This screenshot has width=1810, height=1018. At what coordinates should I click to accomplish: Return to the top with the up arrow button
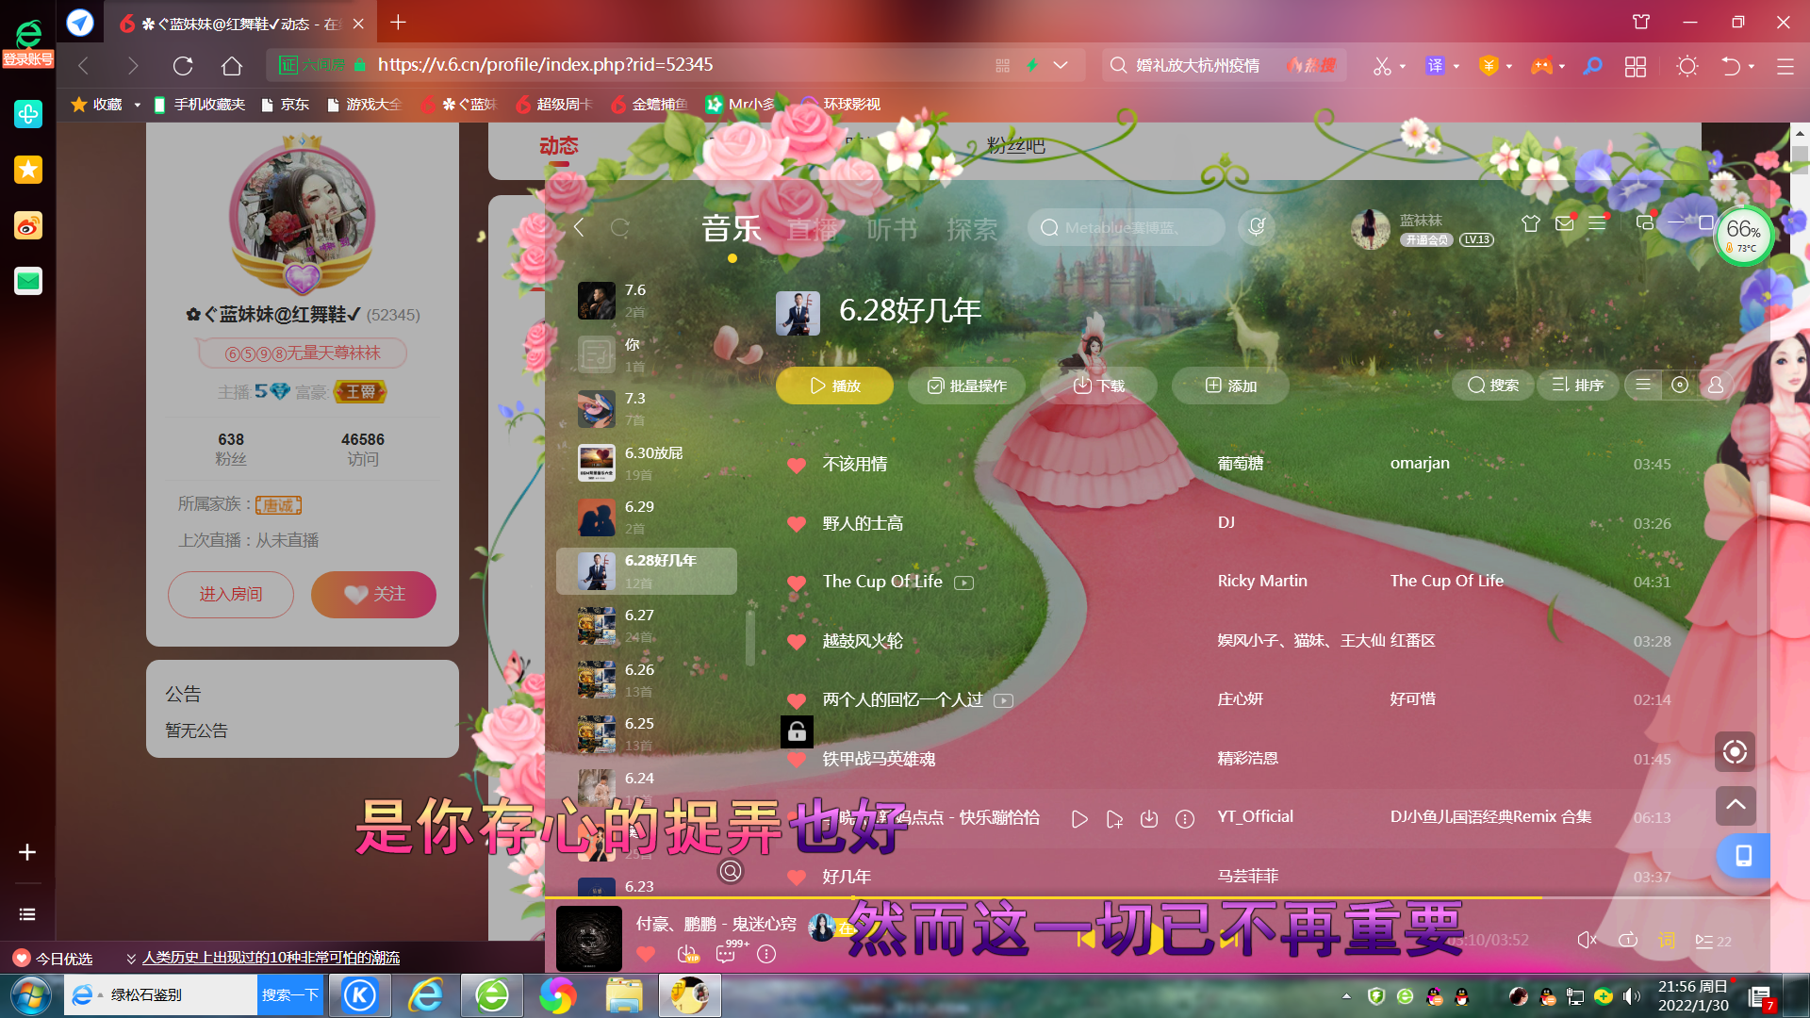[x=1735, y=805]
